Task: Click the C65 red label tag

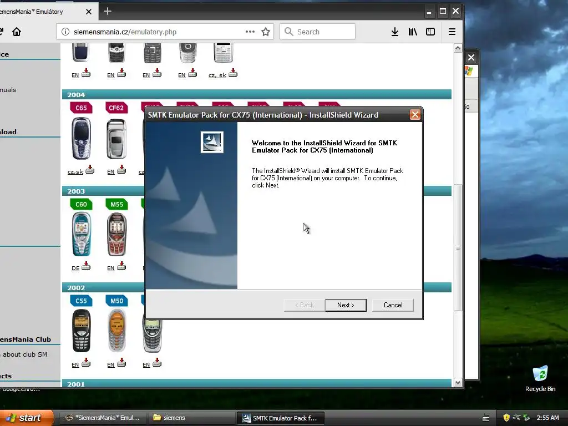Action: tap(81, 108)
